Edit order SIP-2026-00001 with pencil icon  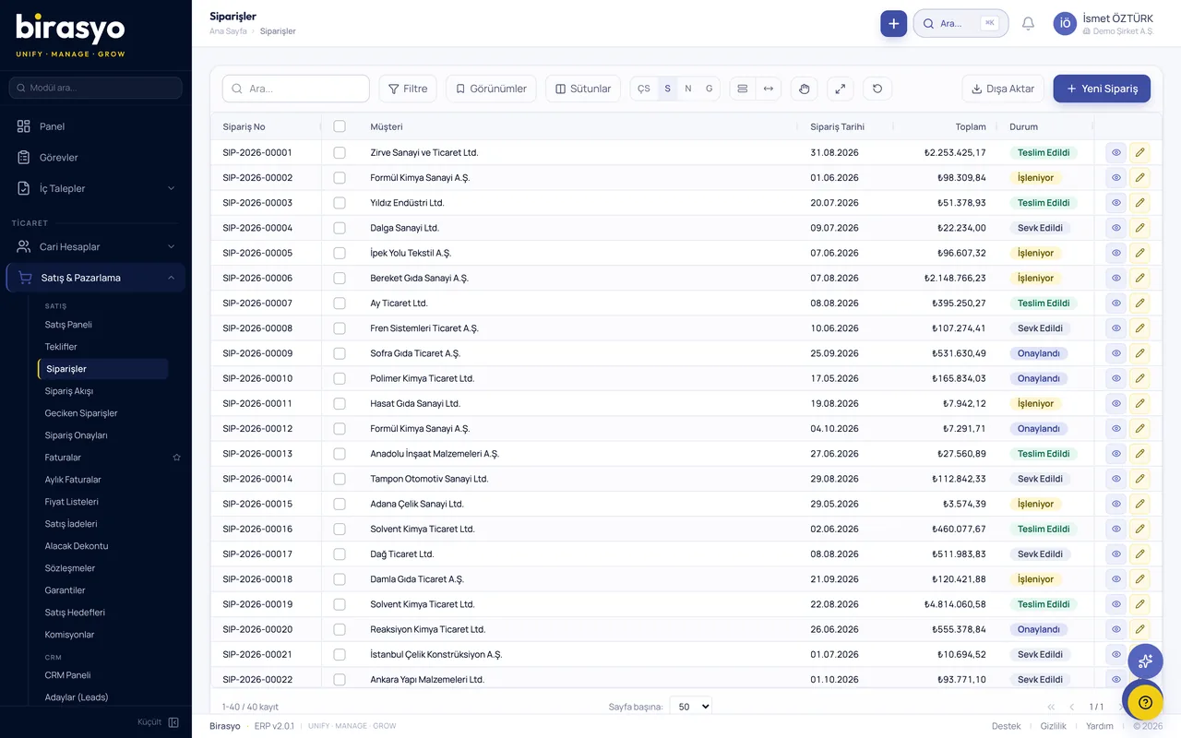coord(1139,152)
